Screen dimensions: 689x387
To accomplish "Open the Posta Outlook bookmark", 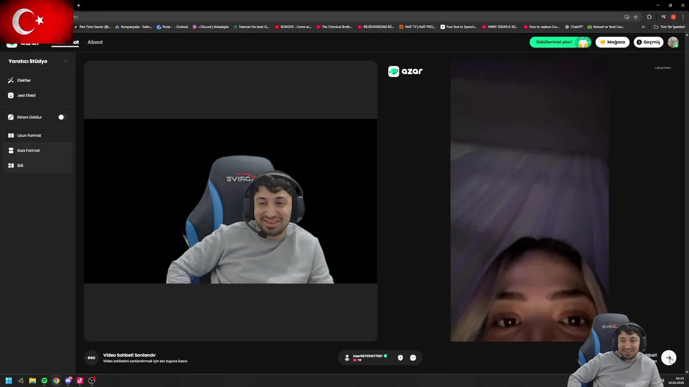I will pos(172,27).
